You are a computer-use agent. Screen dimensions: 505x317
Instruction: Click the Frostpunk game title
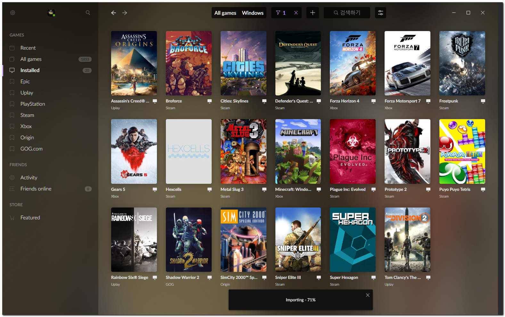click(448, 101)
